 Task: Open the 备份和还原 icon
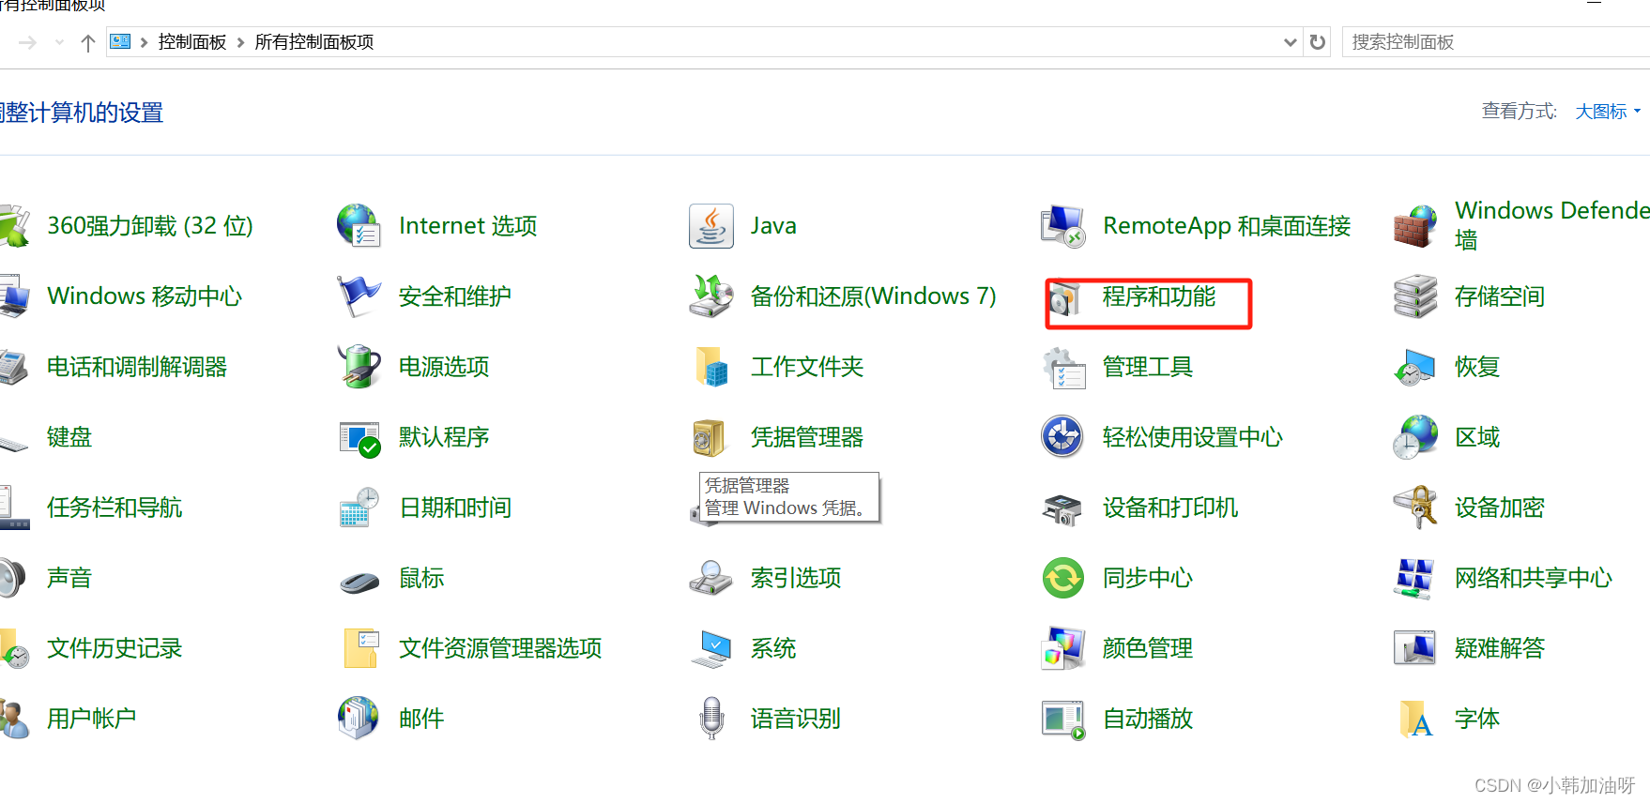click(x=710, y=296)
